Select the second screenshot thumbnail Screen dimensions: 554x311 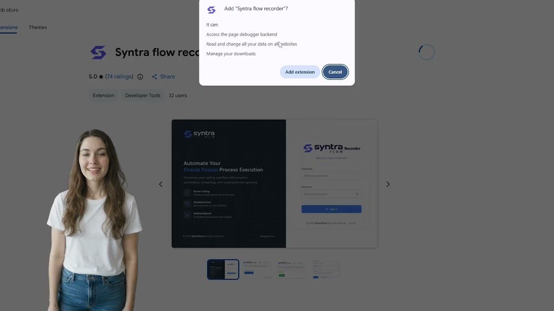258,270
